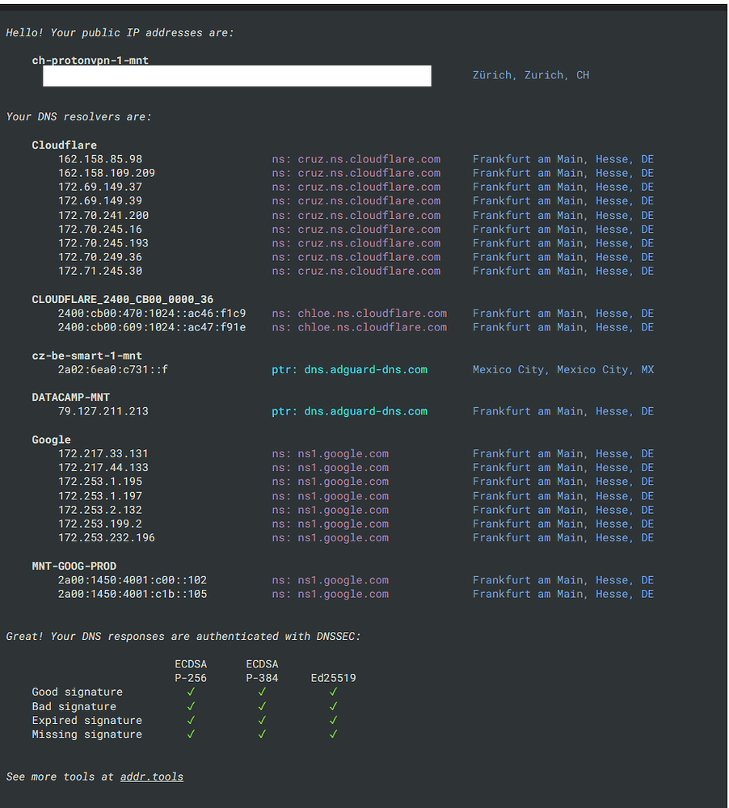Click ptr dns.adguard-dns.com in cz-be-smart-1-mnt row

350,369
